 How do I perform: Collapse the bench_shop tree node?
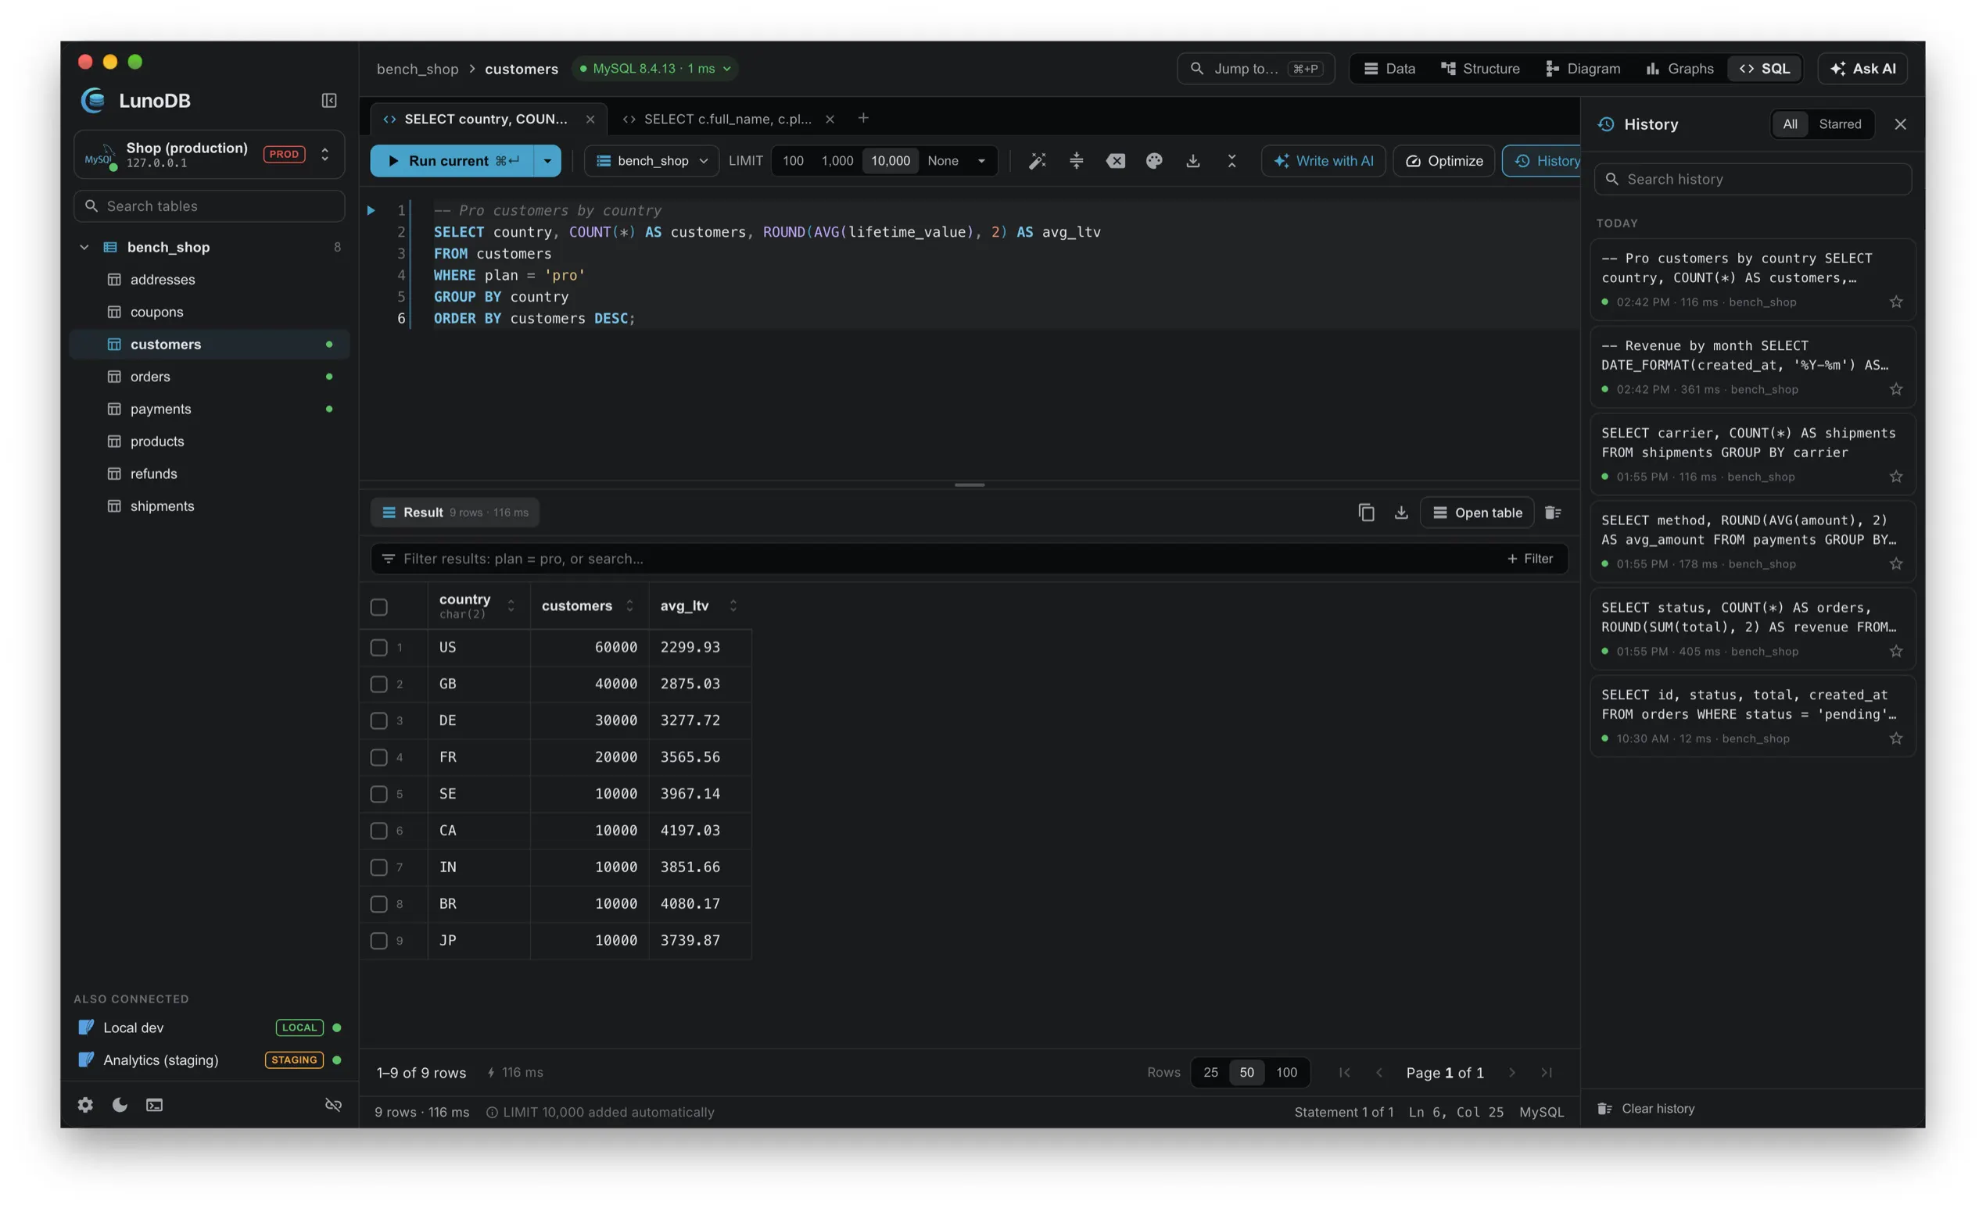84,247
